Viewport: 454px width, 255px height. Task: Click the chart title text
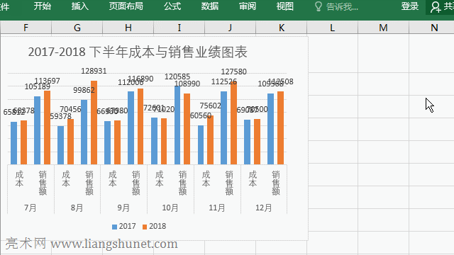138,52
